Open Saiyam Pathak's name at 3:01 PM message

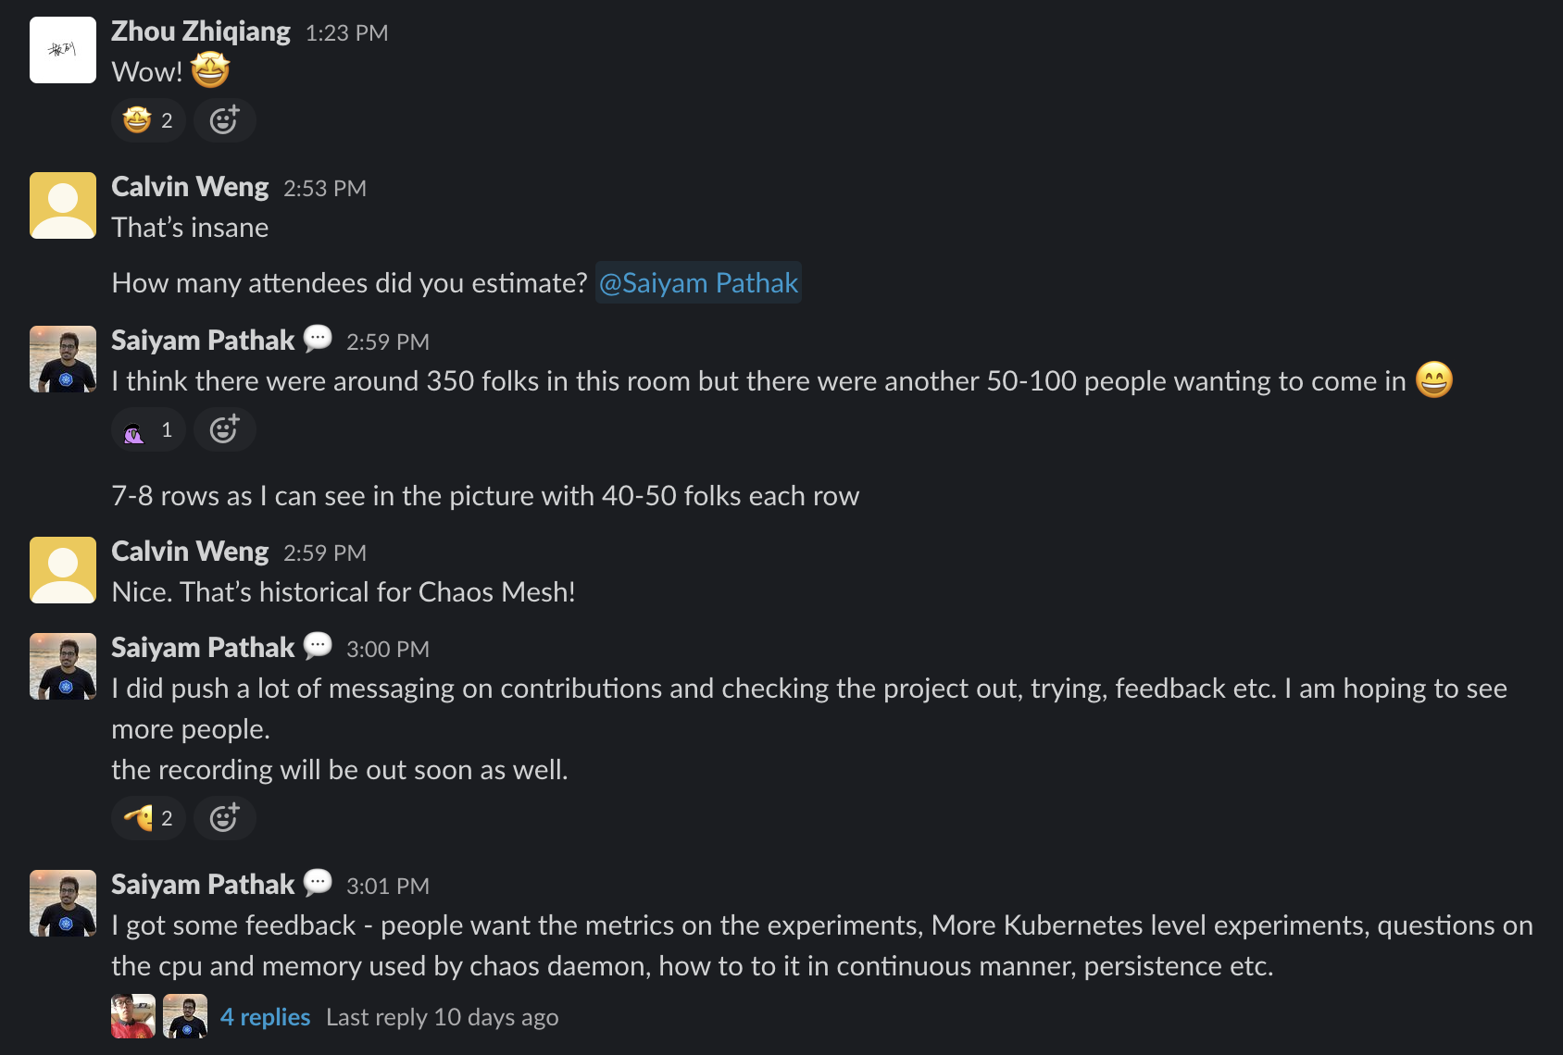click(203, 885)
